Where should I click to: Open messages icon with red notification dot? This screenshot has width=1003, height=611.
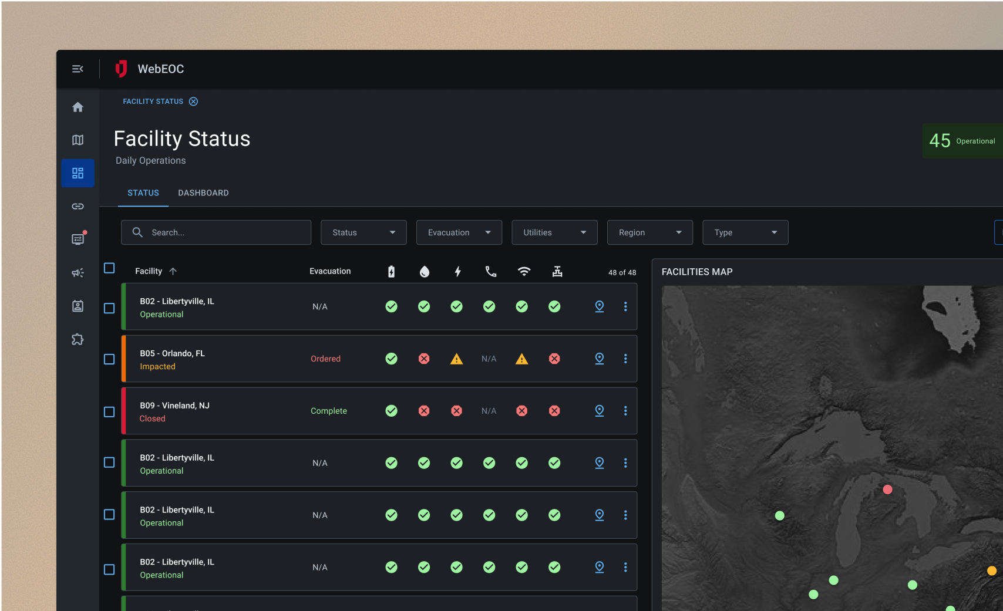[78, 239]
